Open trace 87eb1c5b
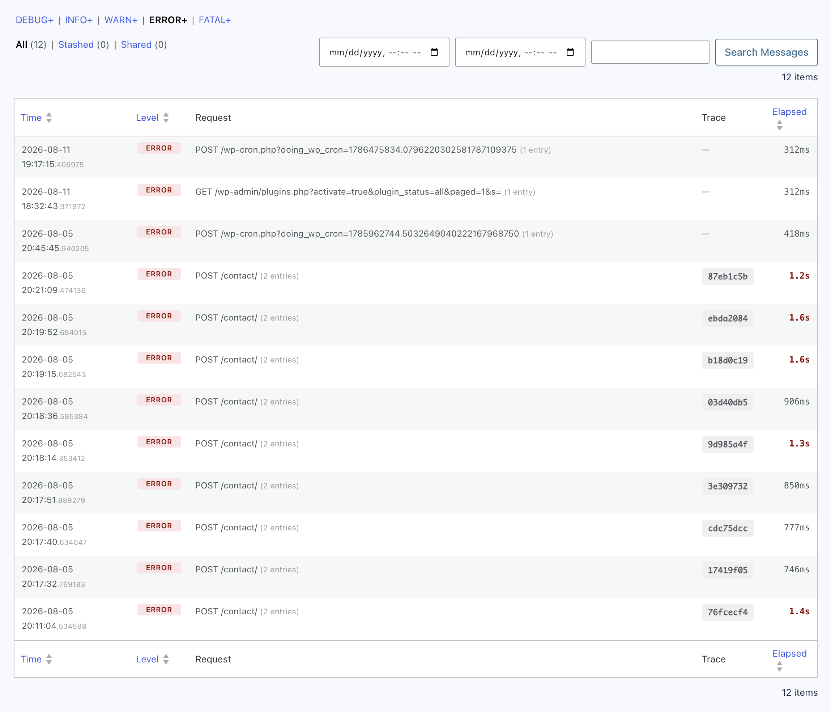The image size is (831, 712). tap(728, 276)
